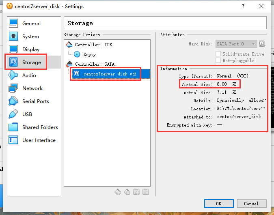Click the General monitor icon
The image size is (274, 215).
point(13,24)
